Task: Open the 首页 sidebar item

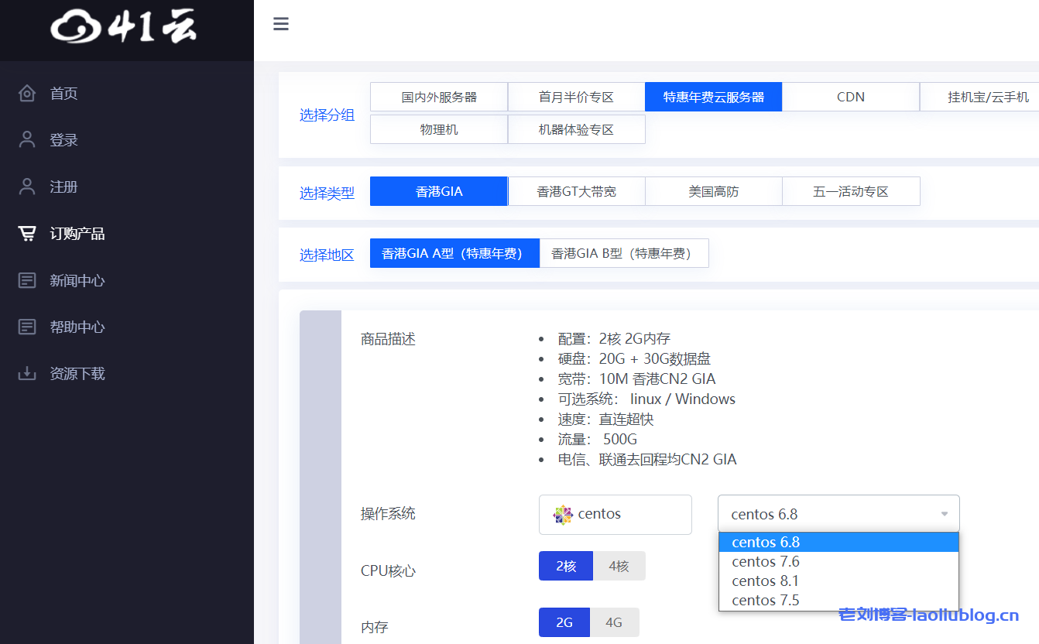Action: click(127, 94)
